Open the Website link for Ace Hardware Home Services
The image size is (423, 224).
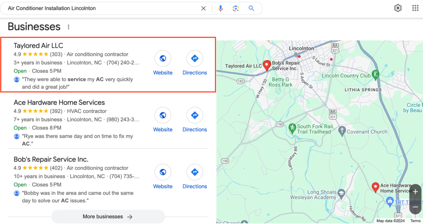[x=163, y=130]
